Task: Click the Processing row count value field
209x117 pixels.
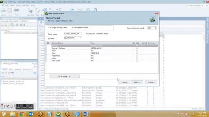Action: 151,28
